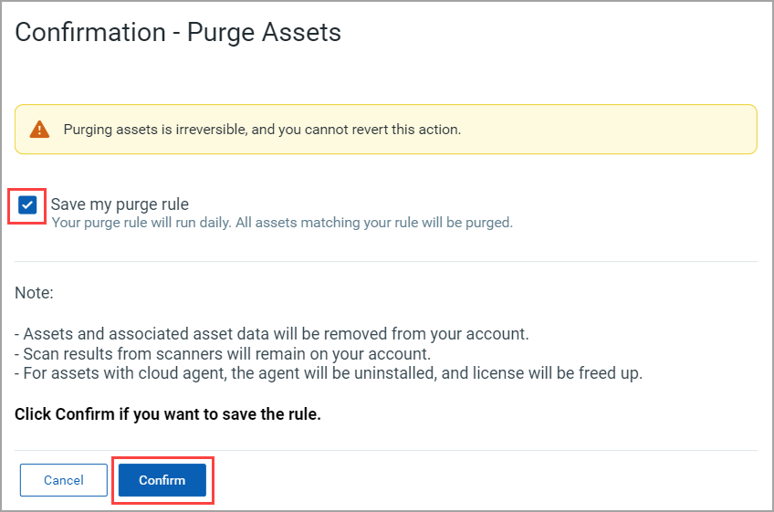Click the word 'Confirmation' in the dialog title
774x512 pixels.
pyautogui.click(x=90, y=33)
